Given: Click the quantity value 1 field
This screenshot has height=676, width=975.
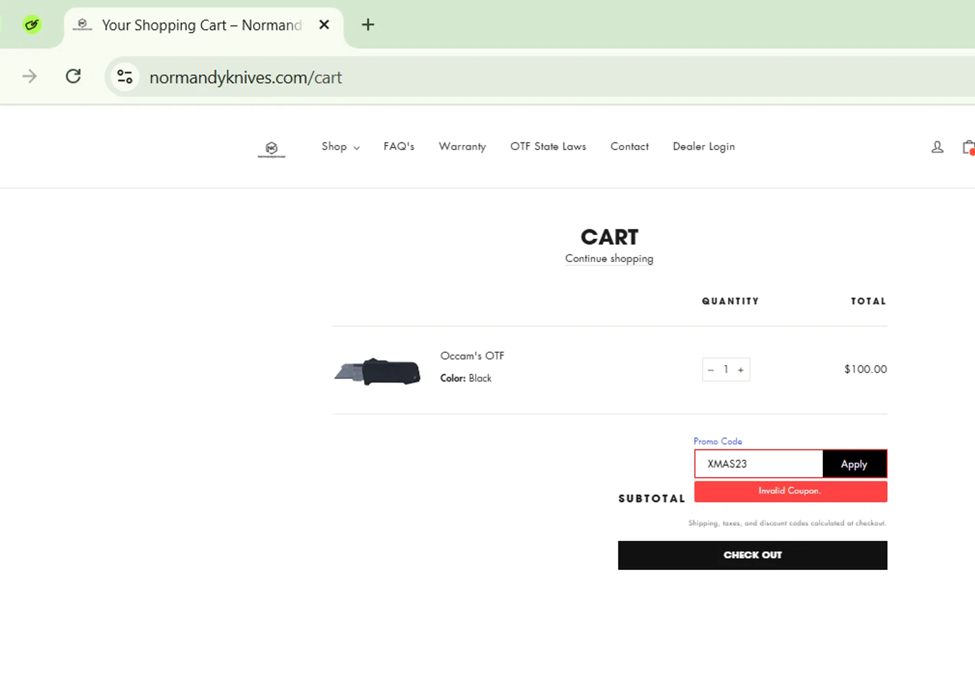Looking at the screenshot, I should [725, 370].
